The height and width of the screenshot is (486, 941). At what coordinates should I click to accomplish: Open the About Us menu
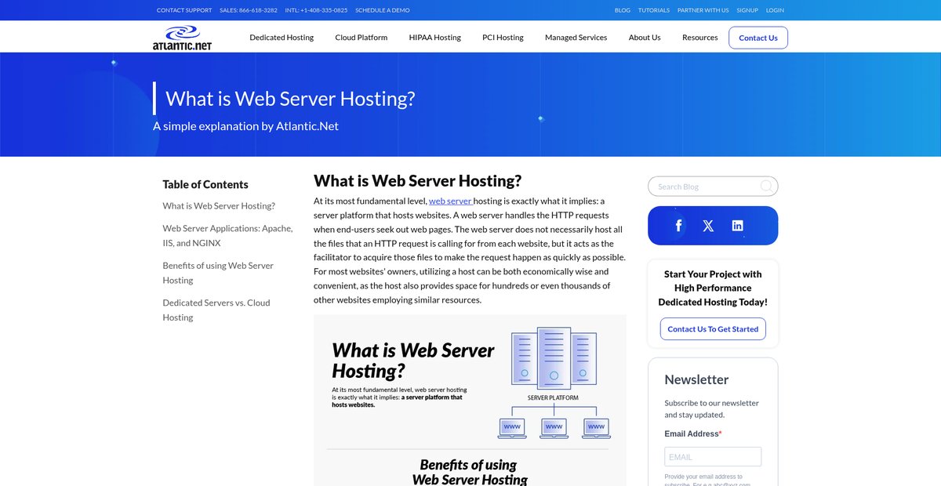pyautogui.click(x=645, y=38)
